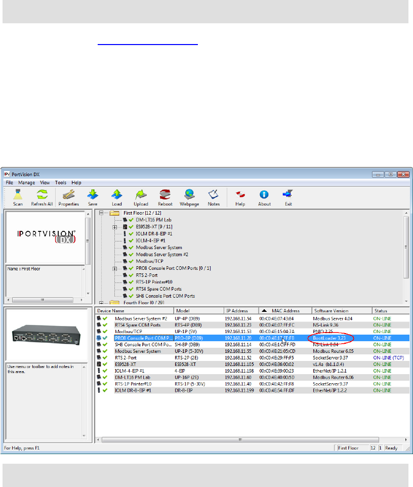Sort by the Device Name column header

[x=135, y=311]
